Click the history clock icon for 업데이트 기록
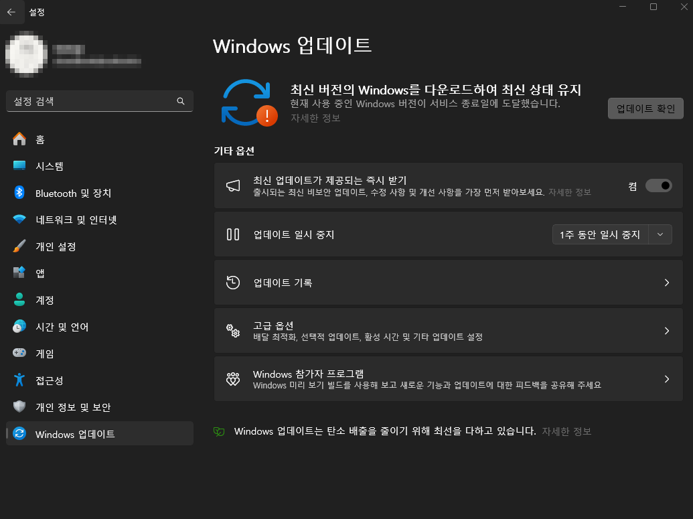693x519 pixels. [233, 283]
